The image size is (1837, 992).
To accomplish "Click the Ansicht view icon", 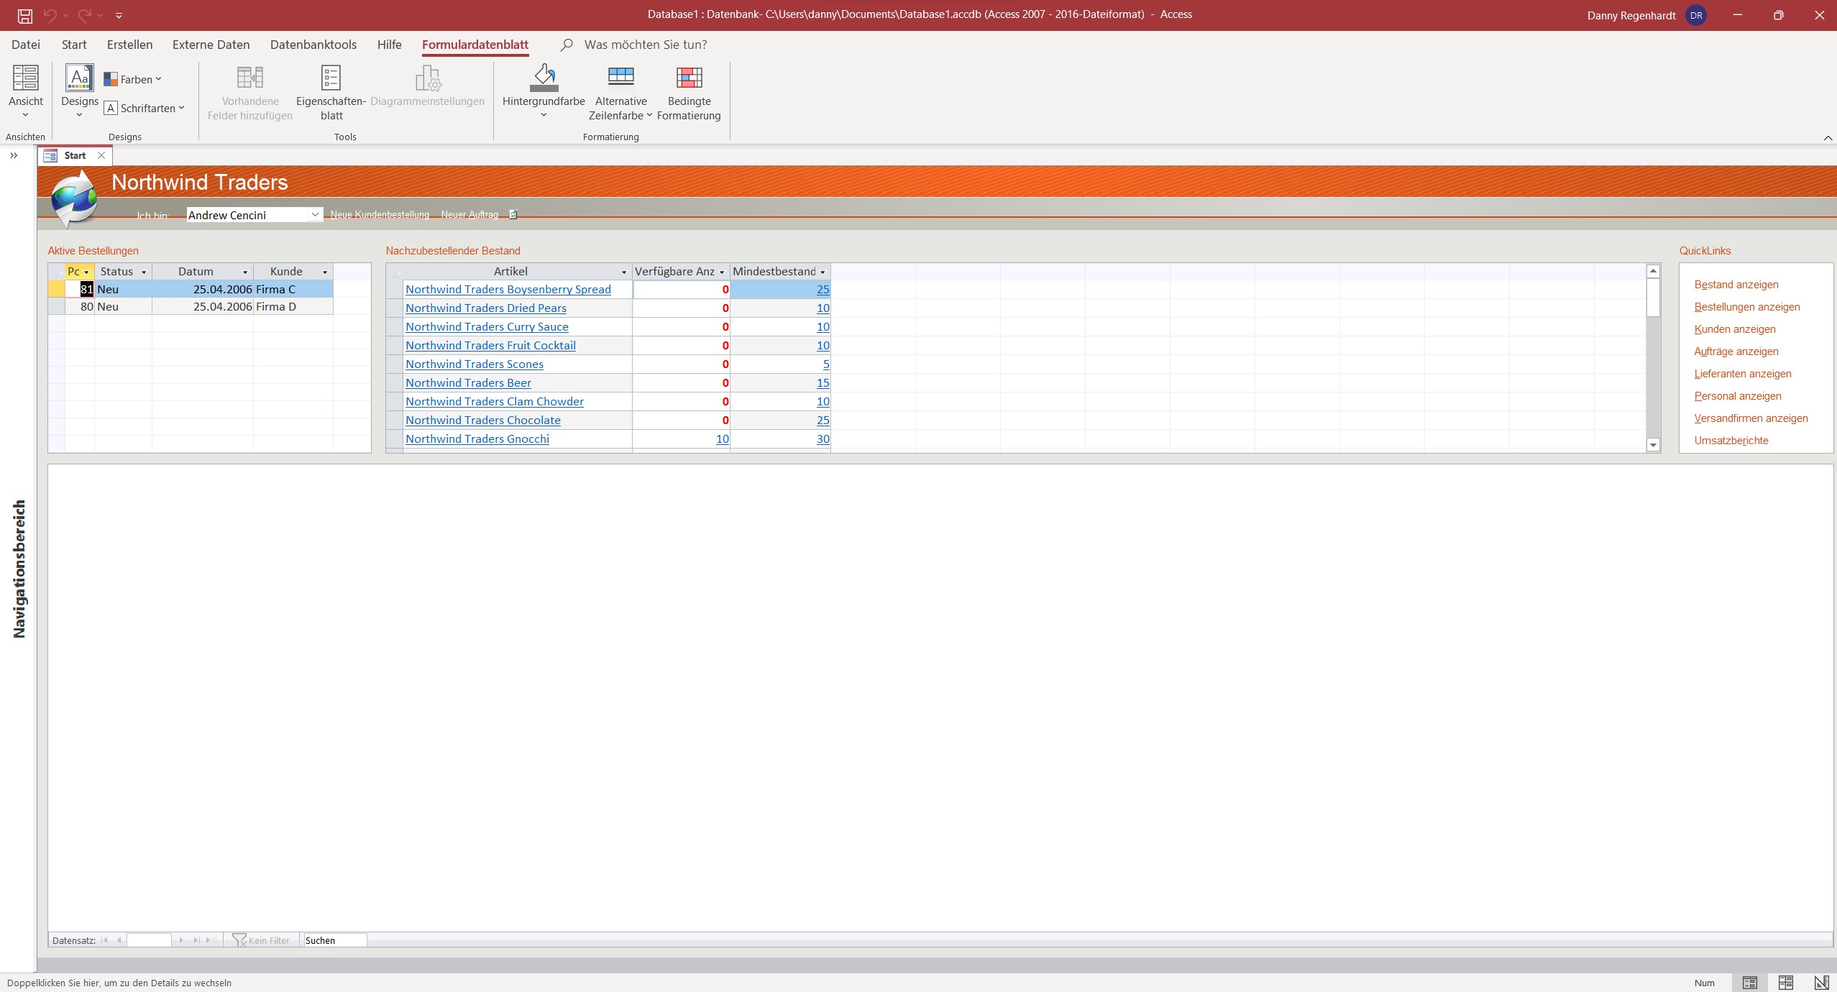I will click(x=25, y=78).
